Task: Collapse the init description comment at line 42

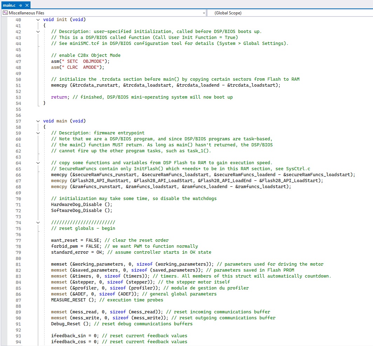Action: pyautogui.click(x=38, y=32)
